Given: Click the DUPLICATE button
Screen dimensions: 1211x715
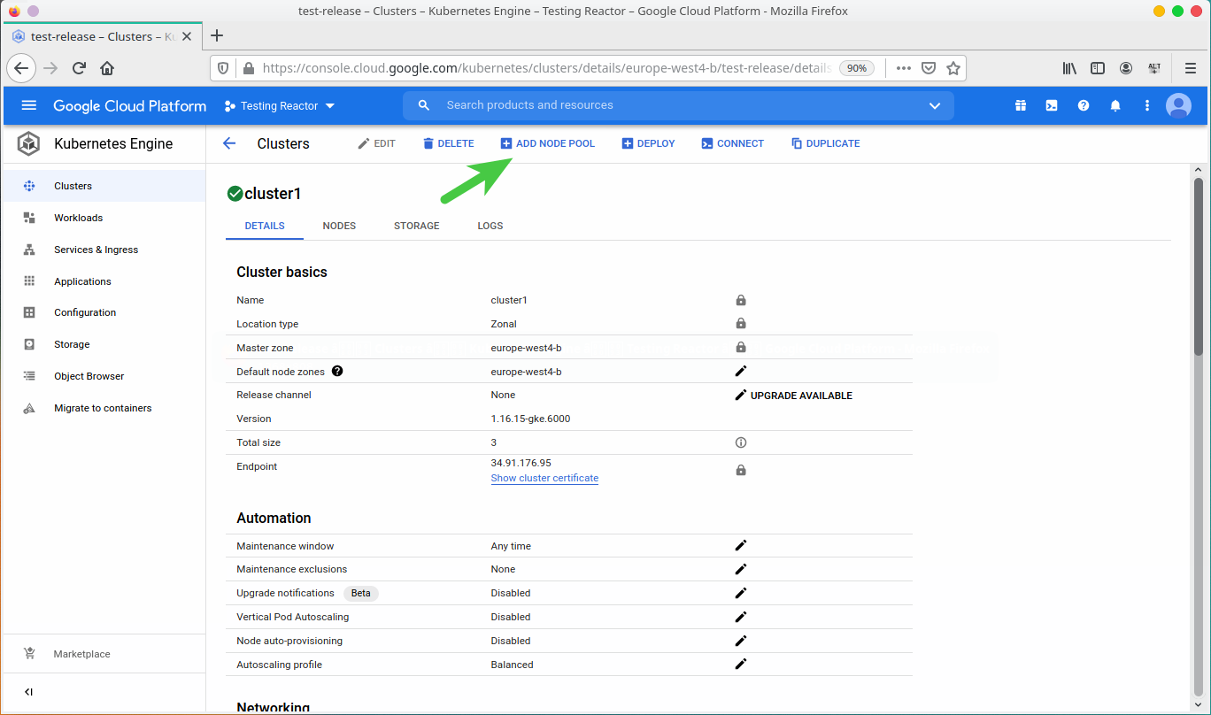Looking at the screenshot, I should coord(826,143).
